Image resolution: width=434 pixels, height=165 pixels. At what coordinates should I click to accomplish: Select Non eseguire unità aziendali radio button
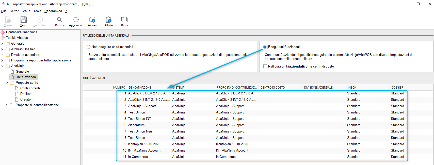(x=89, y=47)
